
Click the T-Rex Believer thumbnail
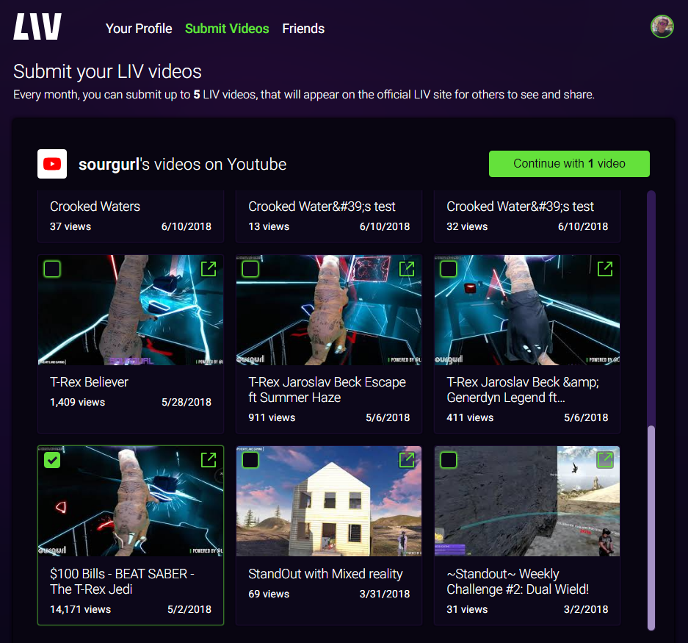131,310
